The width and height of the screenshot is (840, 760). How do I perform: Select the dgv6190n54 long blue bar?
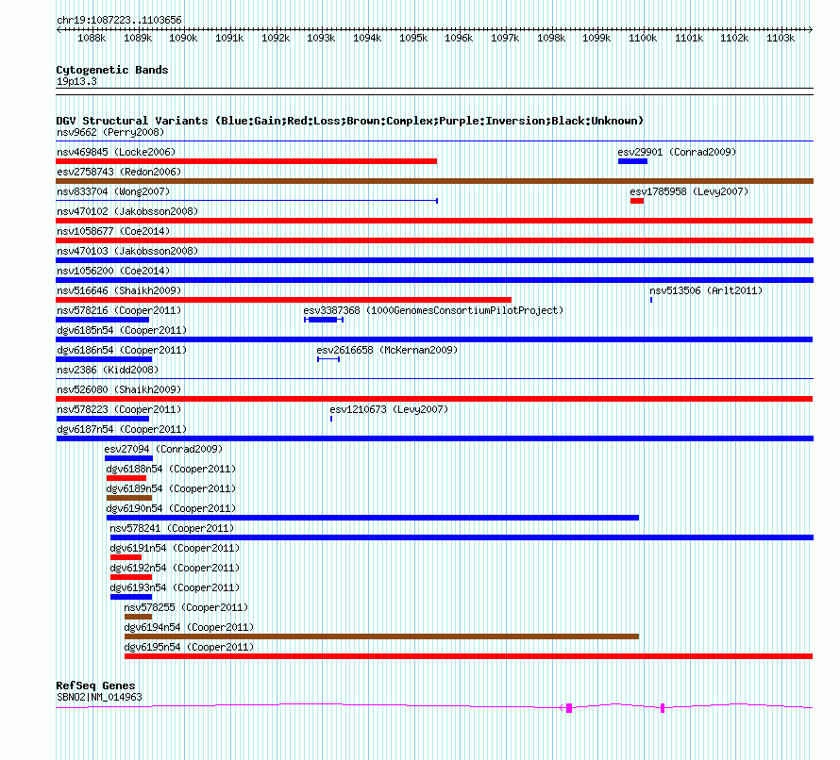point(373,518)
